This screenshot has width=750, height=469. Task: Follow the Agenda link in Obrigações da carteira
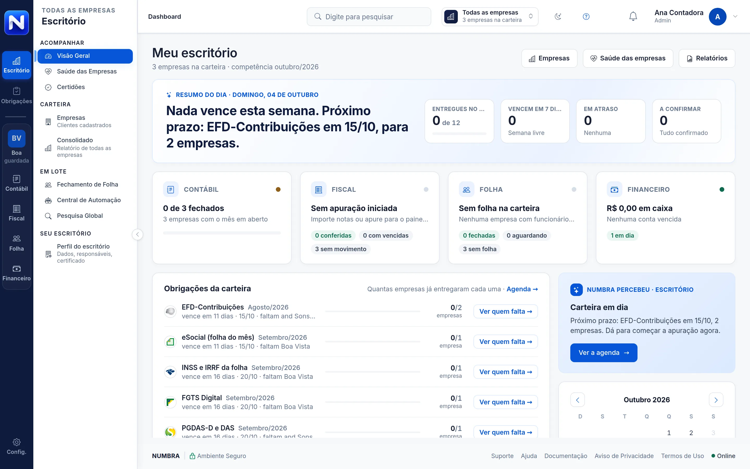pos(522,289)
